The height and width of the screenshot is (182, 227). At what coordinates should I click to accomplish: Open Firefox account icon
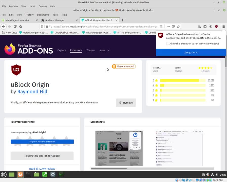(x=211, y=27)
